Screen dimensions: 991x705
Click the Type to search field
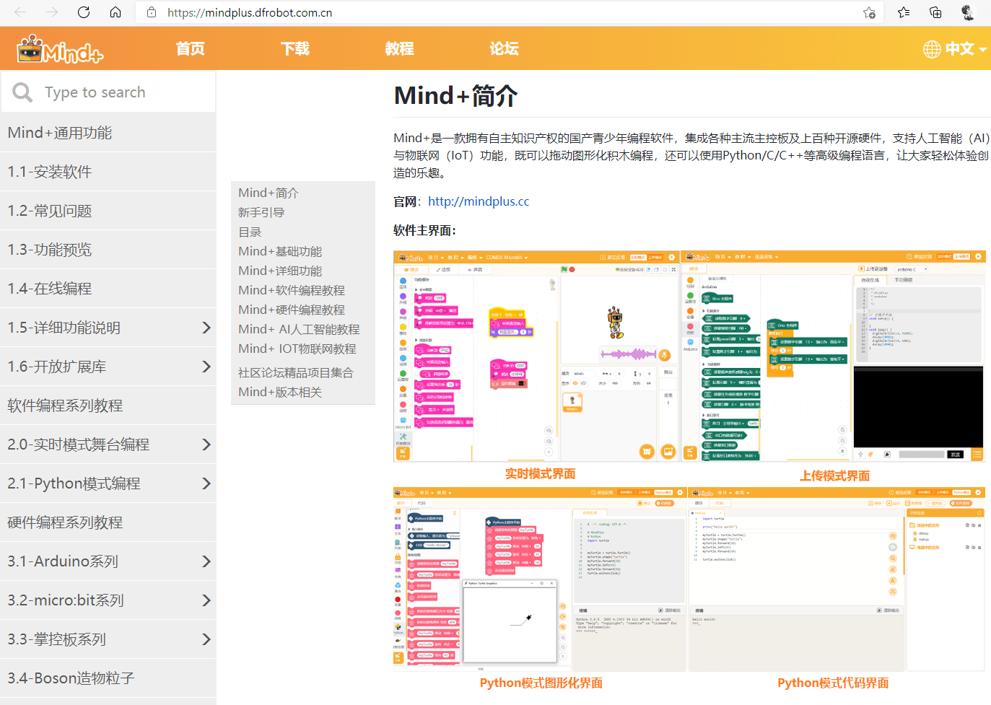[108, 92]
